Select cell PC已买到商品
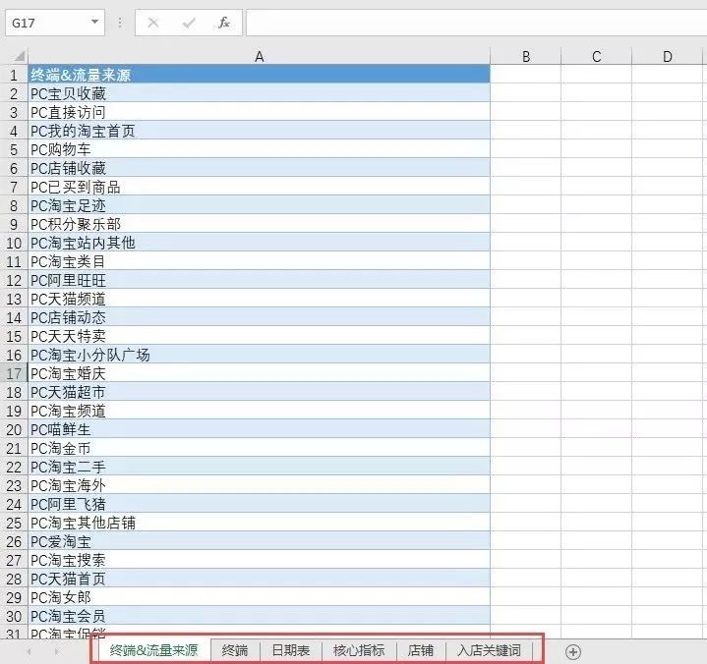707x664 pixels. 259,187
